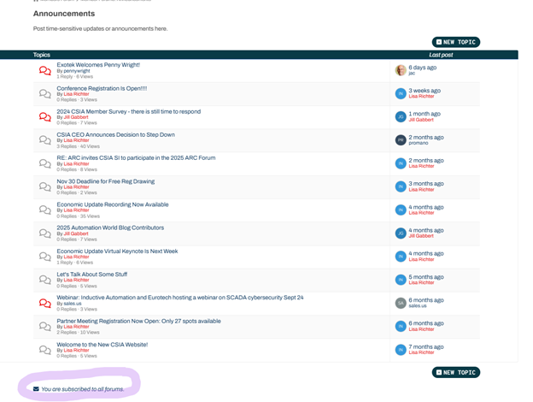Open topic 'Economic Update Recording Now Available'
The image size is (533, 402).
click(x=112, y=204)
